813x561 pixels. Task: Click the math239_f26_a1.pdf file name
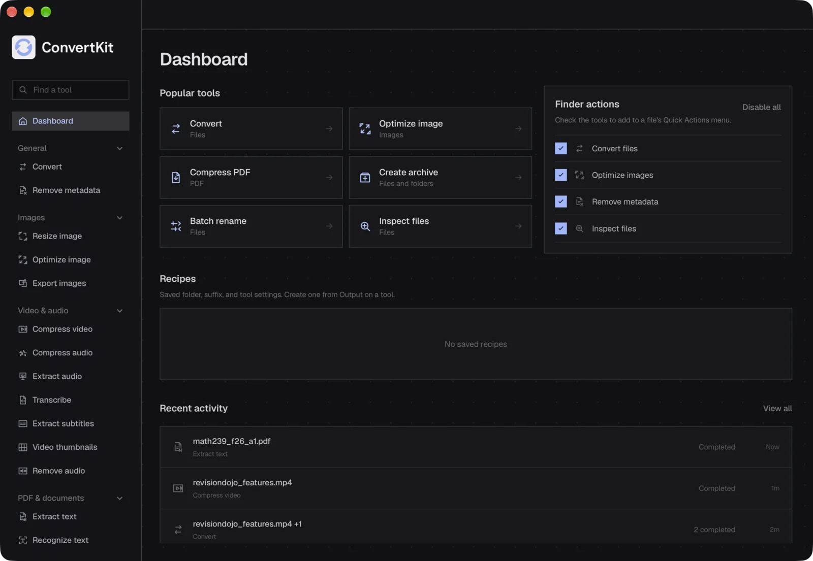[x=231, y=441]
